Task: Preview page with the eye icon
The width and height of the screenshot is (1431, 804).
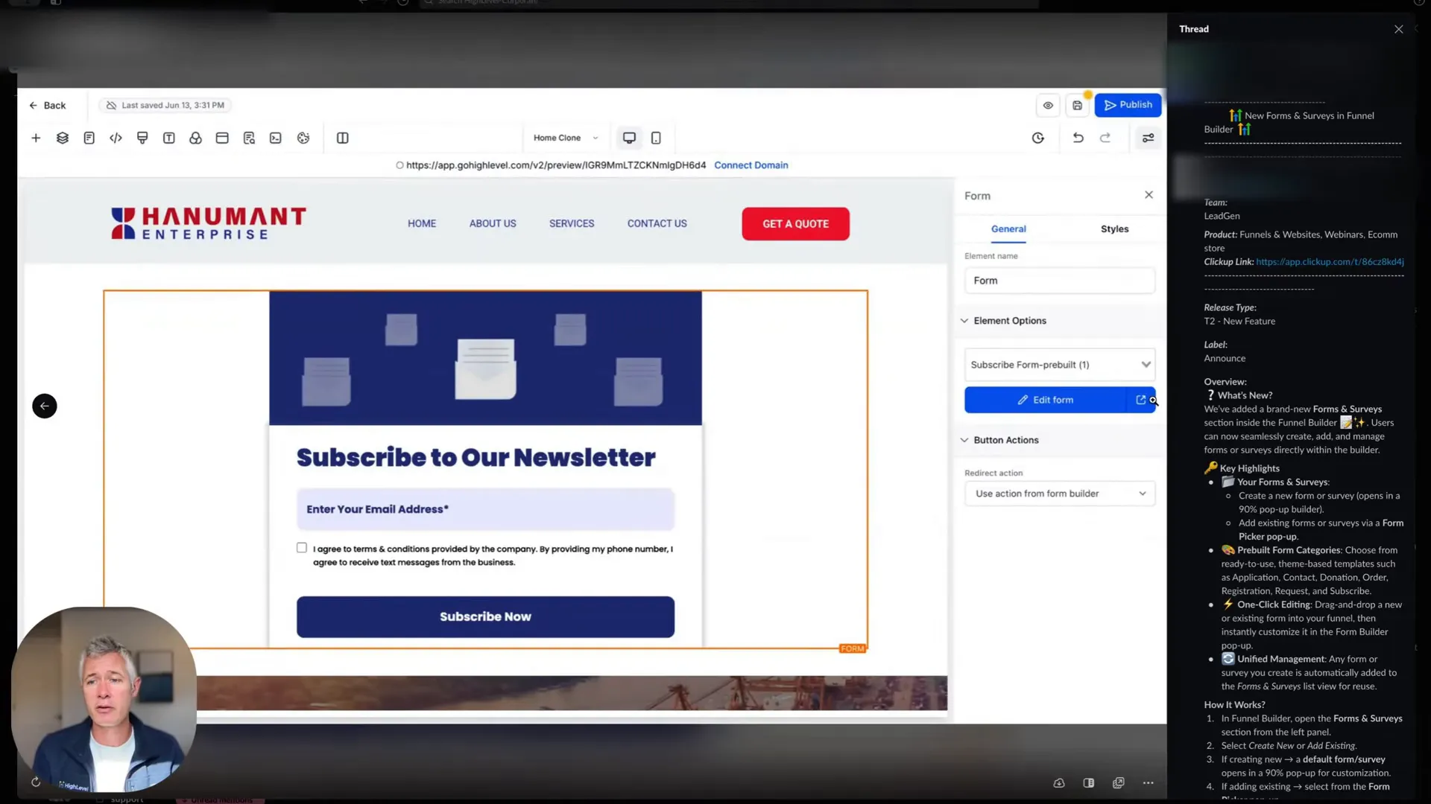Action: click(x=1048, y=105)
